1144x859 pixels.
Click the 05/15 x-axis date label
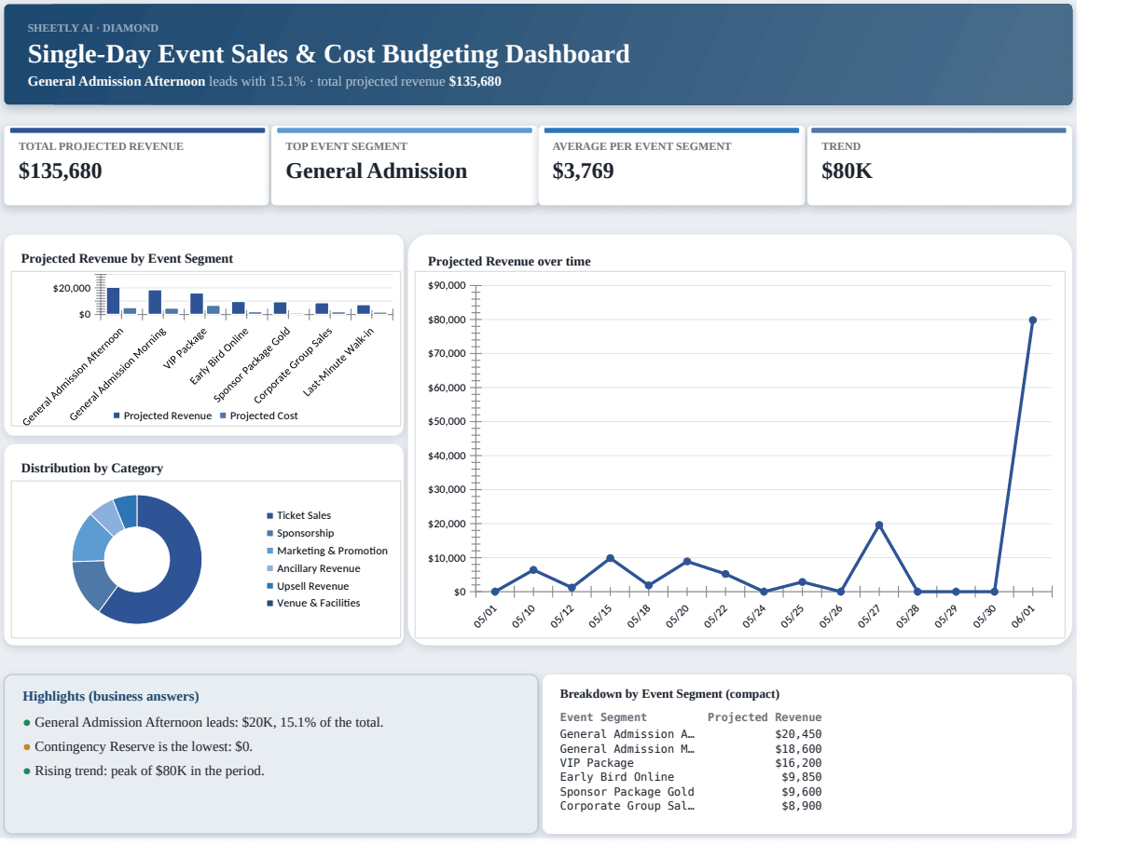[x=600, y=617]
